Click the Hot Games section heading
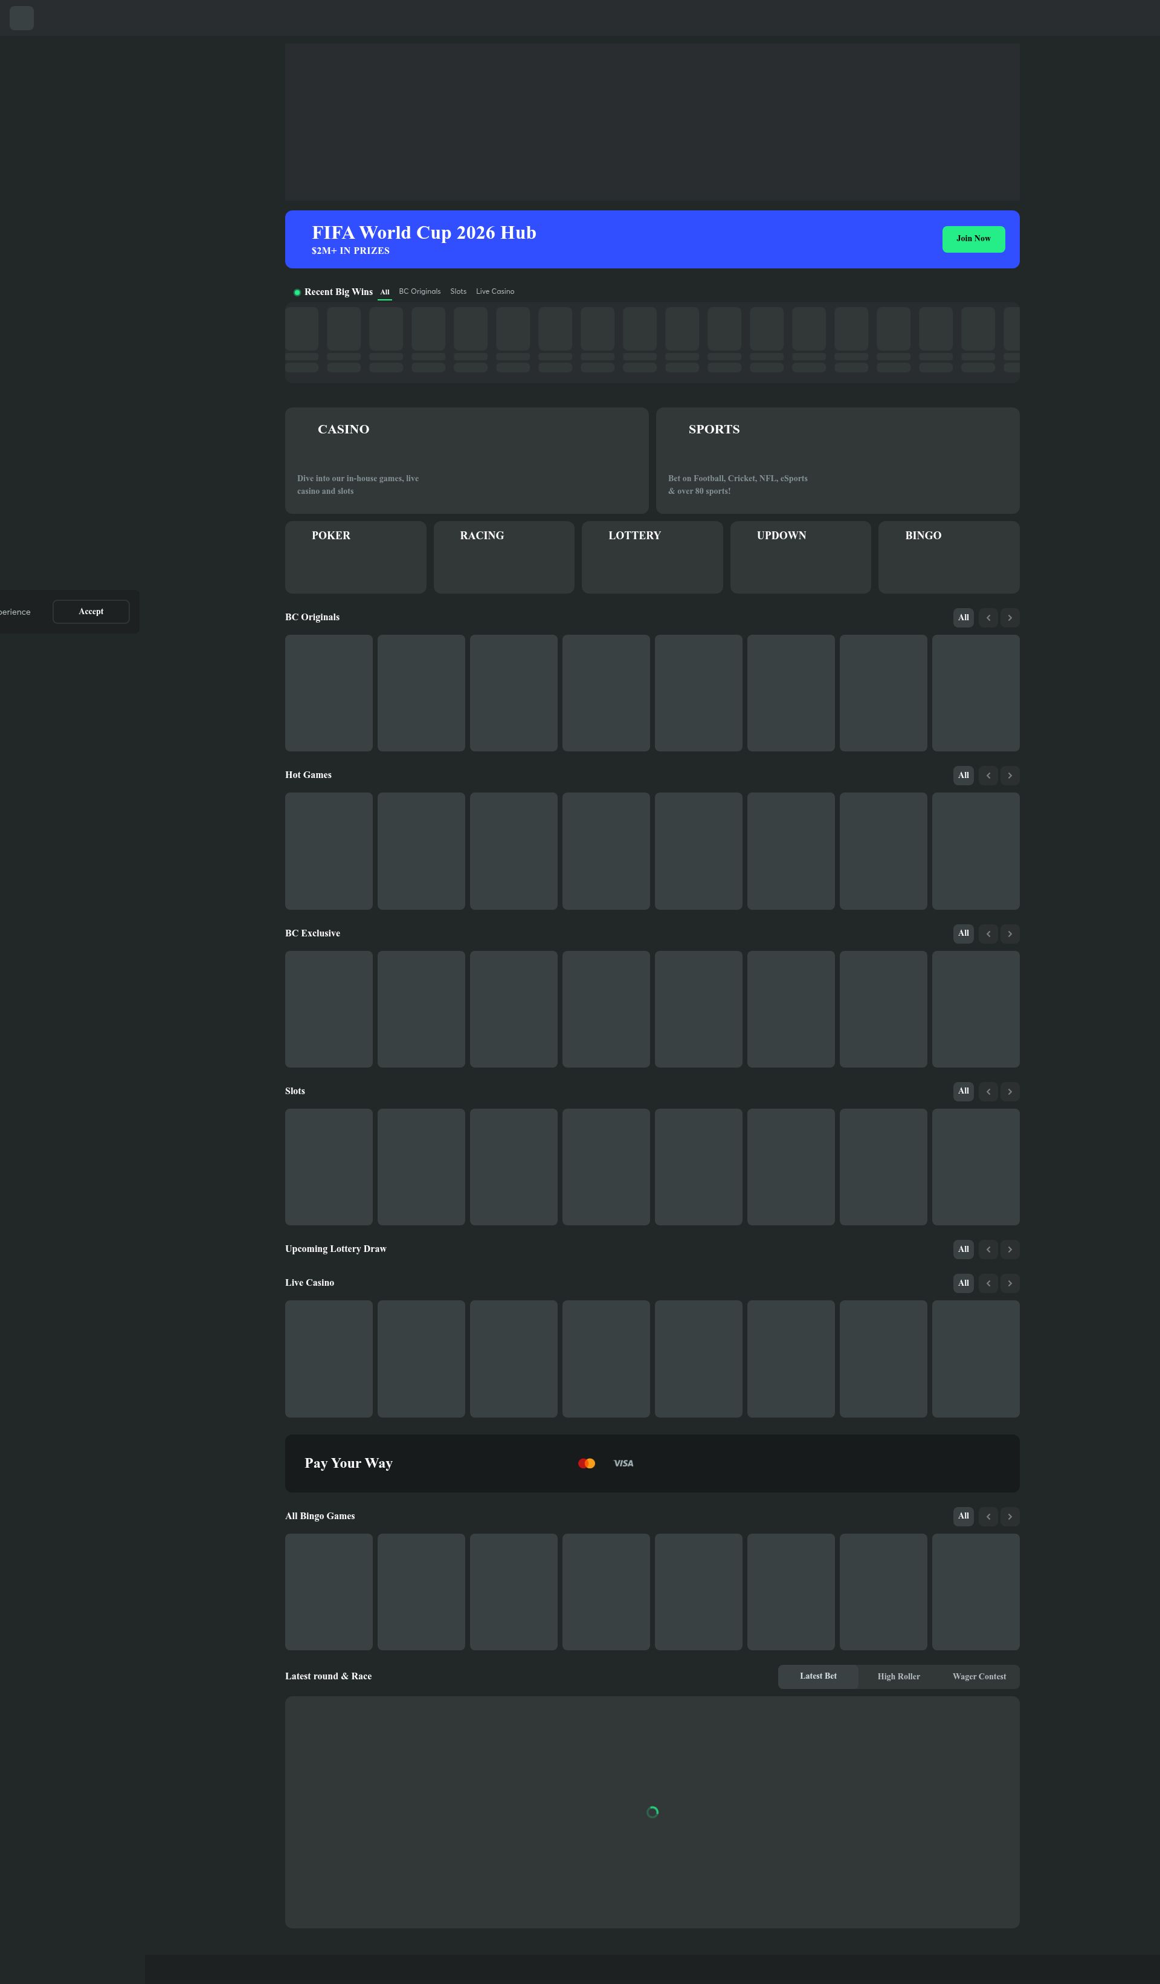The width and height of the screenshot is (1160, 1984). tap(309, 776)
